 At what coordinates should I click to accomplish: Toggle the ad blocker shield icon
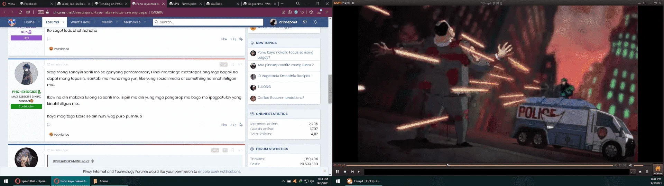(296, 12)
